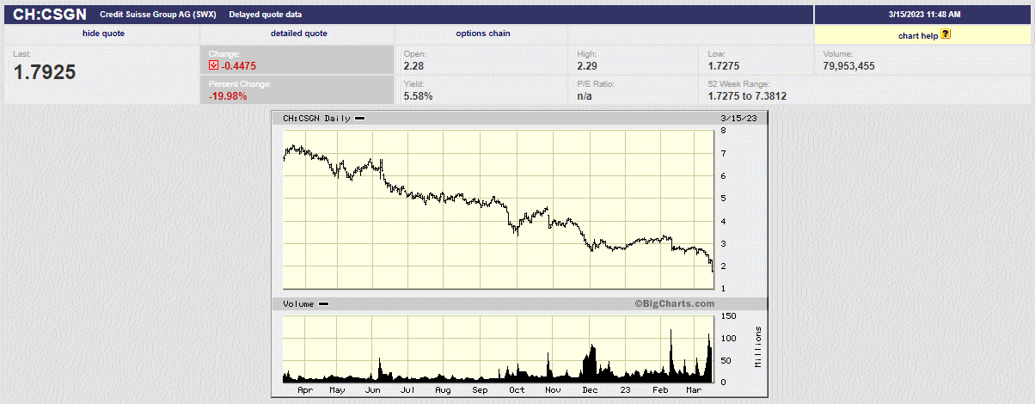Click the high price 2.29
This screenshot has width=1035, height=404.
click(x=586, y=66)
